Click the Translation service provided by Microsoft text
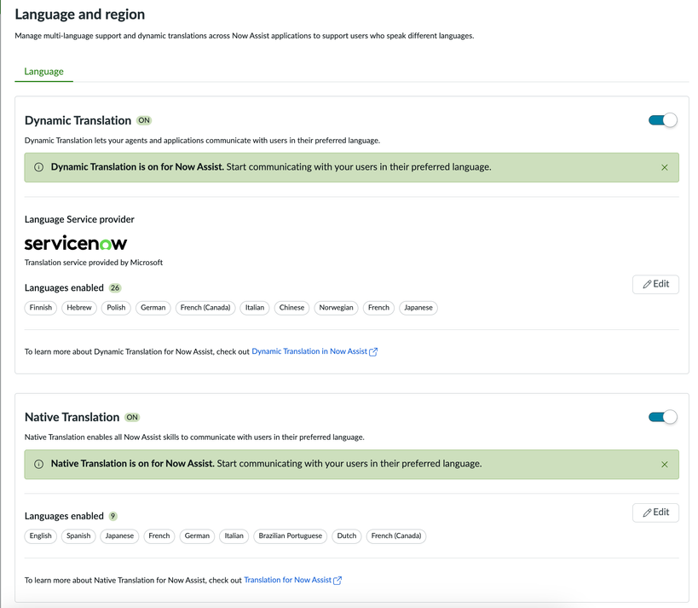 point(94,263)
